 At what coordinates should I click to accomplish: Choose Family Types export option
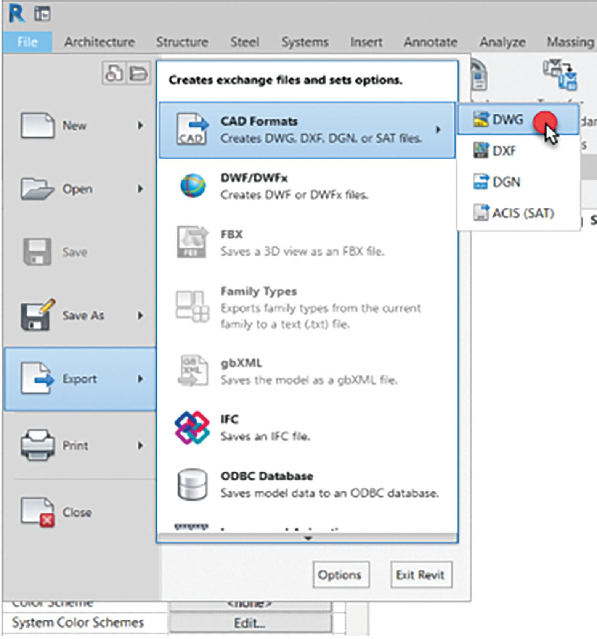[x=307, y=307]
